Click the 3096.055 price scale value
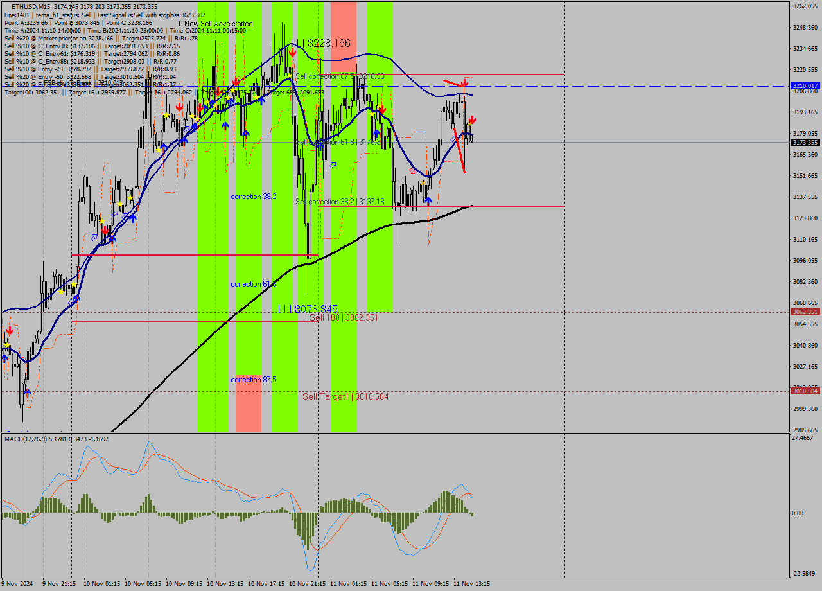822x591 pixels. pyautogui.click(x=805, y=261)
